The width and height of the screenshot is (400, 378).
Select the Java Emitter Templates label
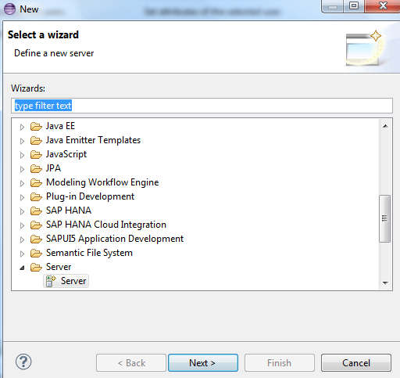pos(93,140)
